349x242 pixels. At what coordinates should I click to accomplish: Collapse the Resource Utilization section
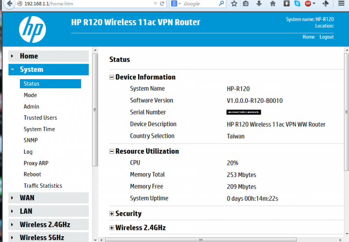(x=111, y=151)
